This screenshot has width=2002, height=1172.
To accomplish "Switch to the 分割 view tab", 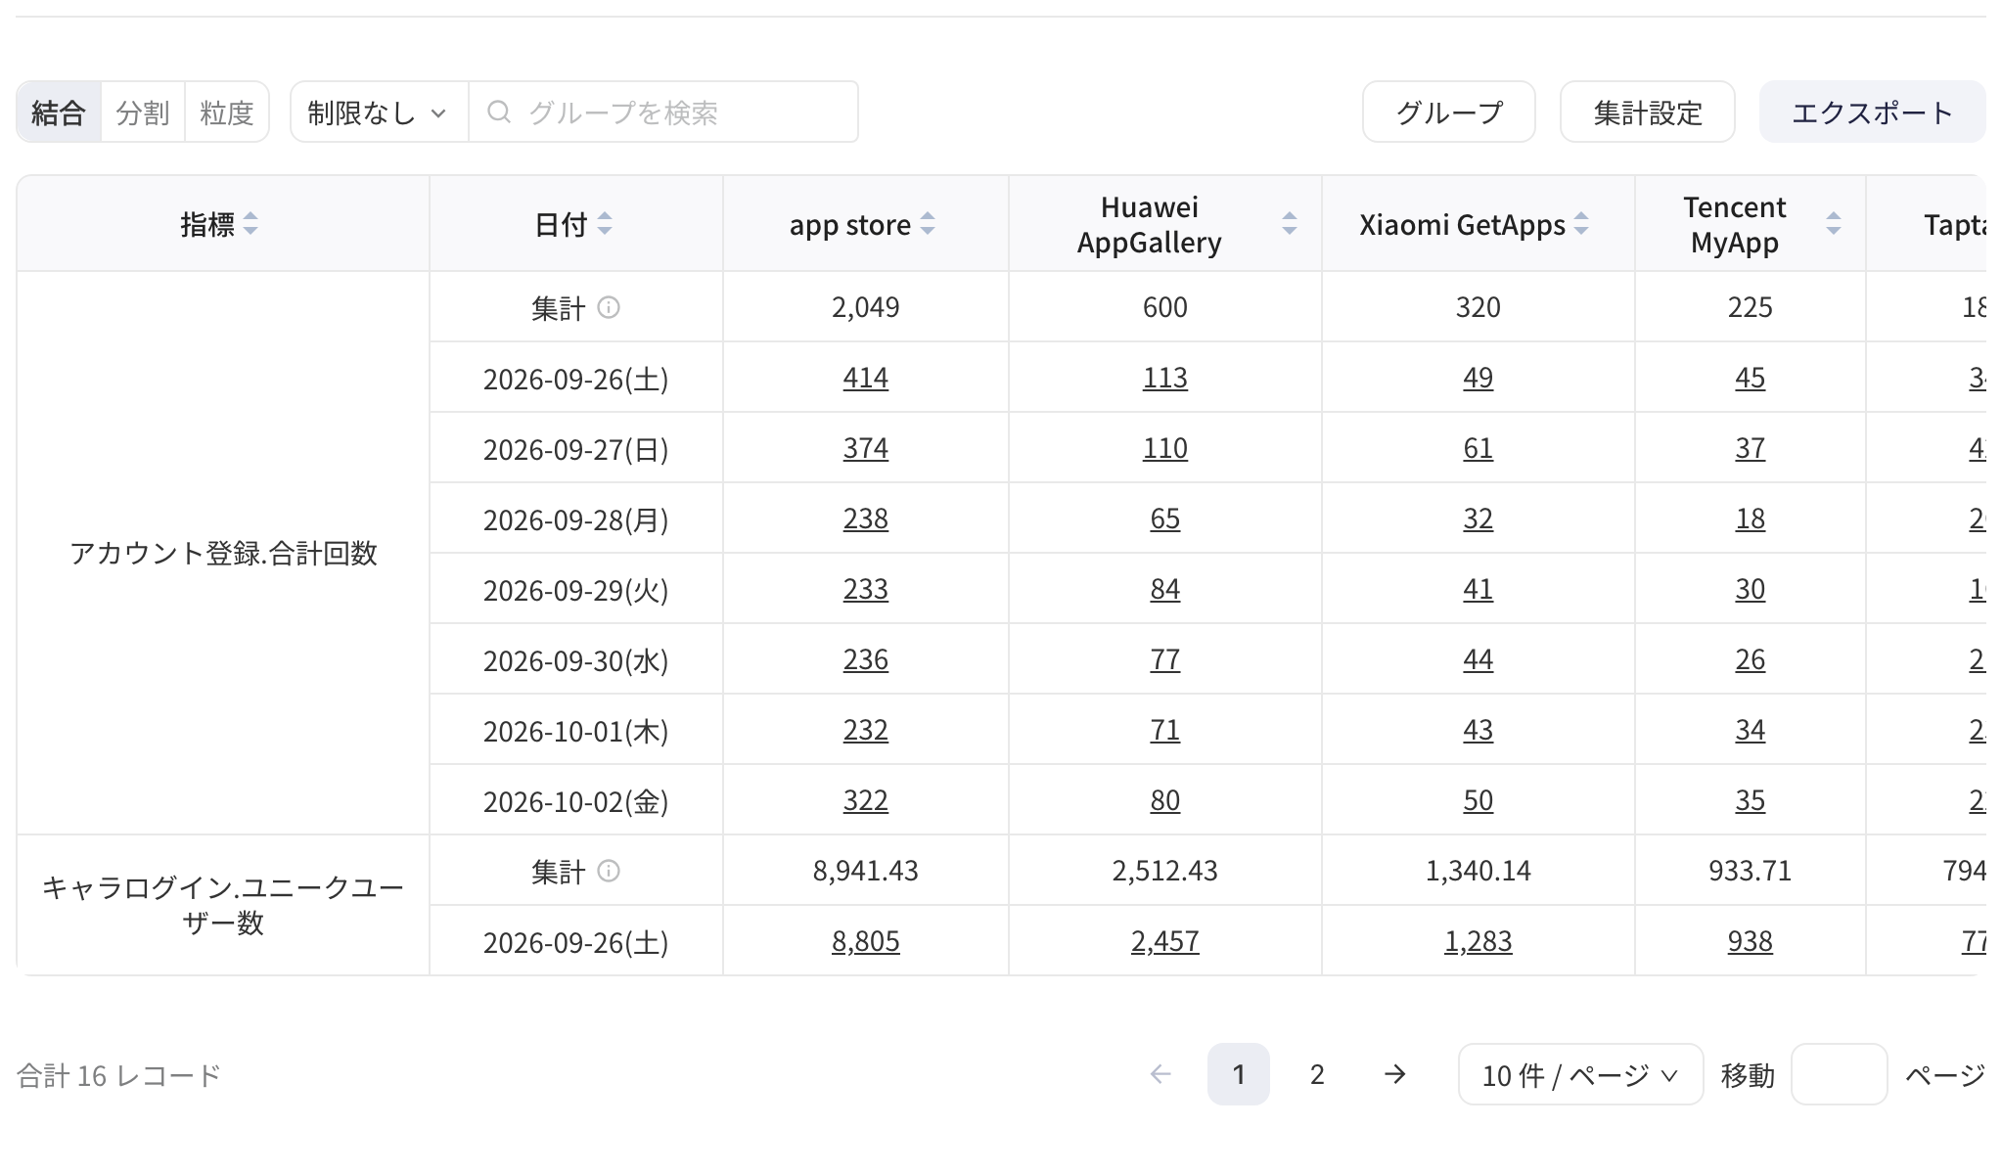I will 143,112.
